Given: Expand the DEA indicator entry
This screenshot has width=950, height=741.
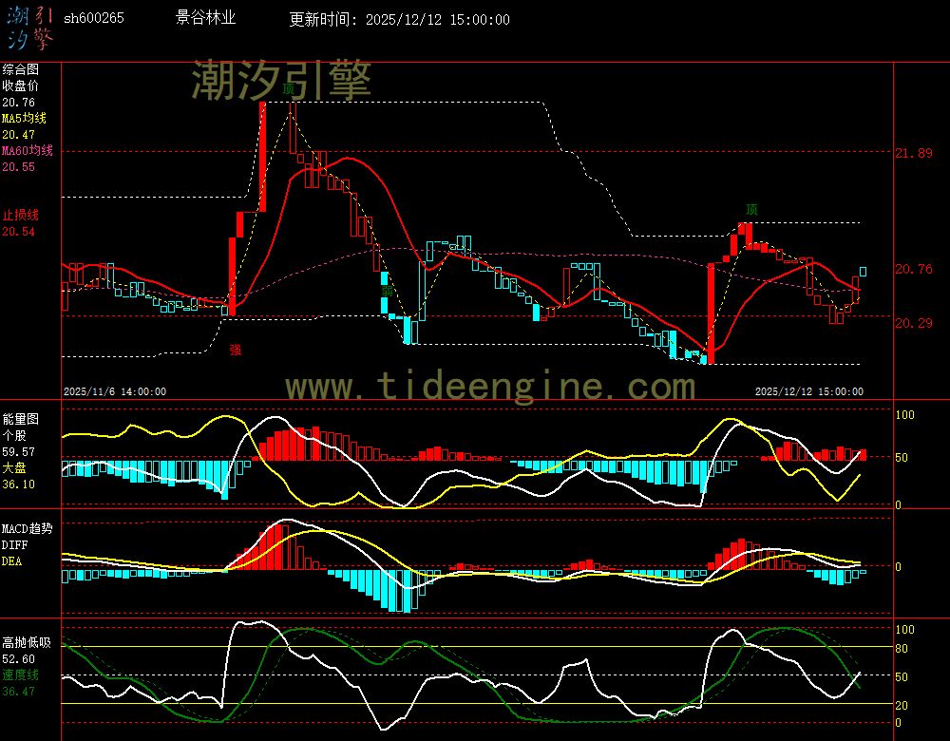Looking at the screenshot, I should tap(11, 560).
